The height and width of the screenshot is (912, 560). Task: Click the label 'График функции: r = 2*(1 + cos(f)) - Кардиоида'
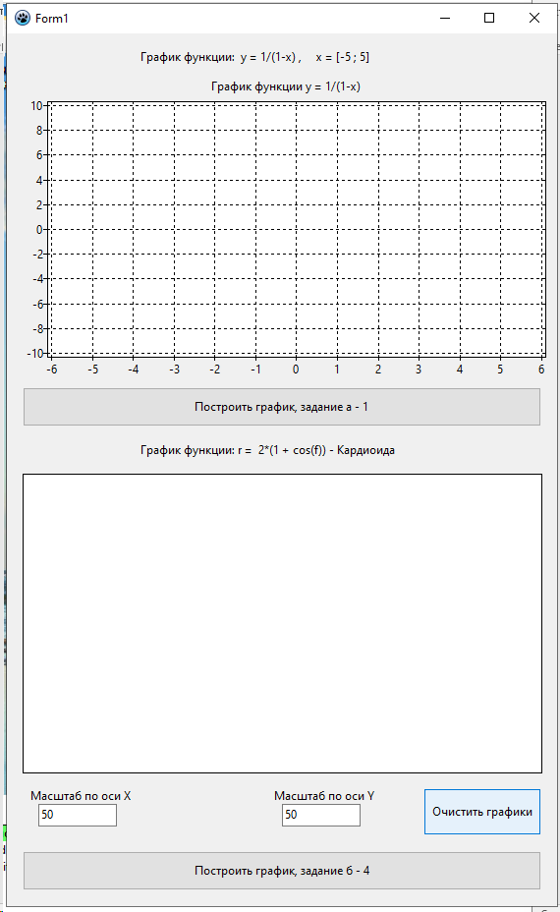click(x=267, y=450)
